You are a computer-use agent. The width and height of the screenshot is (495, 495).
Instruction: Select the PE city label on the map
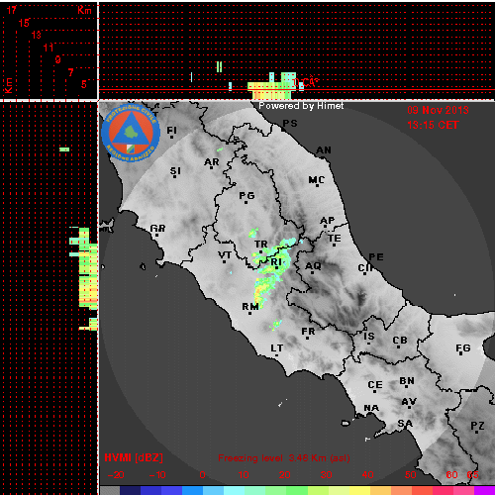(x=376, y=257)
